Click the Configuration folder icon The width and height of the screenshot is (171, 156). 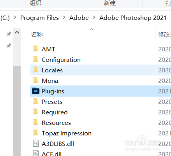pyautogui.click(x=35, y=59)
